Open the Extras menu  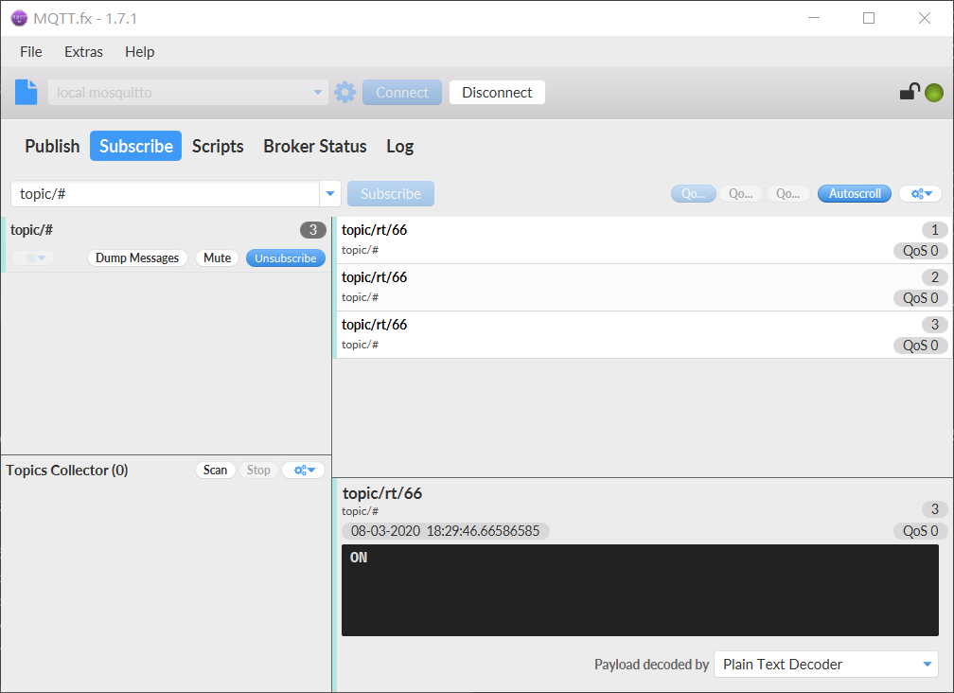pos(84,52)
